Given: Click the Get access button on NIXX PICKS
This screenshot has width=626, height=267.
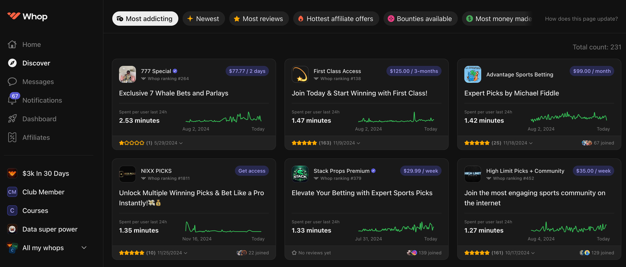Looking at the screenshot, I should point(252,171).
